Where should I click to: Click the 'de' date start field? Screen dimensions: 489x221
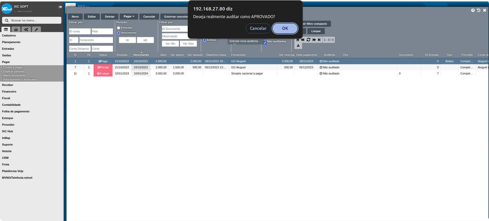pyautogui.click(x=127, y=40)
